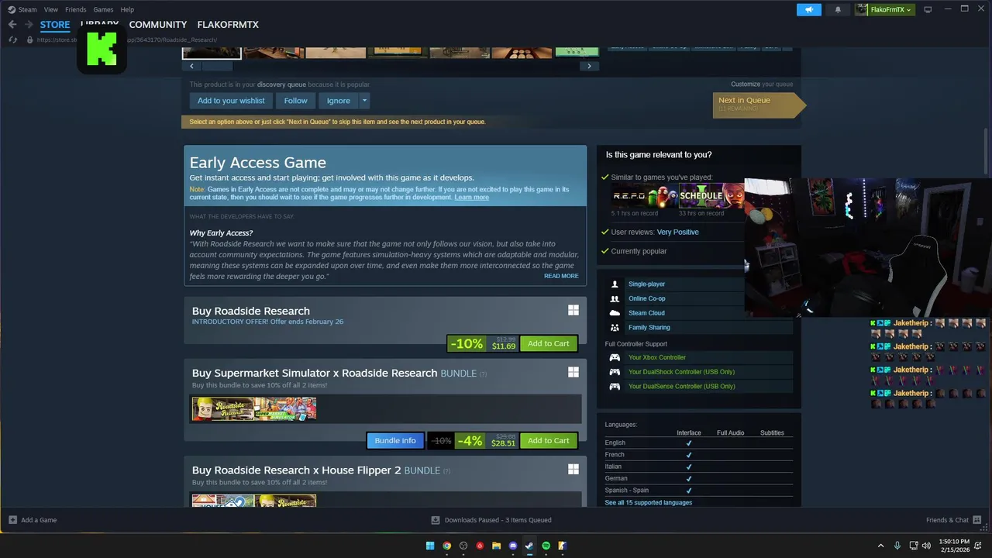Expand See all 15 supported languages
The width and height of the screenshot is (992, 558).
pyautogui.click(x=649, y=503)
